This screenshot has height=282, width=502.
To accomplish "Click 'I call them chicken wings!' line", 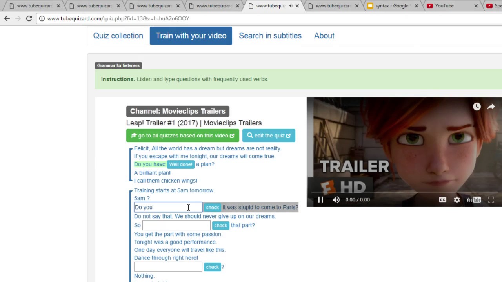I will [x=166, y=181].
